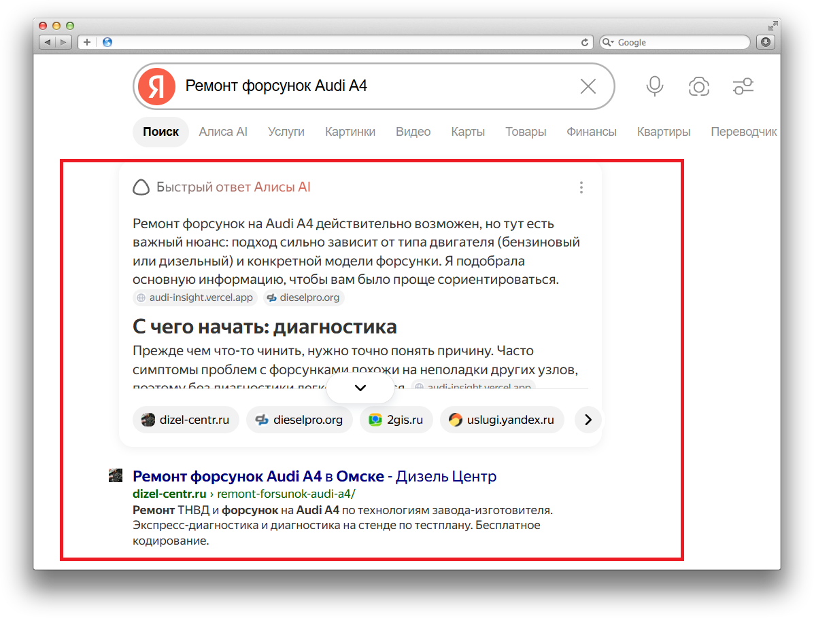Open the Услуги tab
814x618 pixels.
click(286, 132)
